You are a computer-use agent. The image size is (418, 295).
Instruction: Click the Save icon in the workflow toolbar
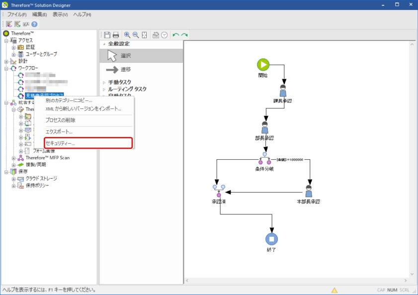pos(107,35)
